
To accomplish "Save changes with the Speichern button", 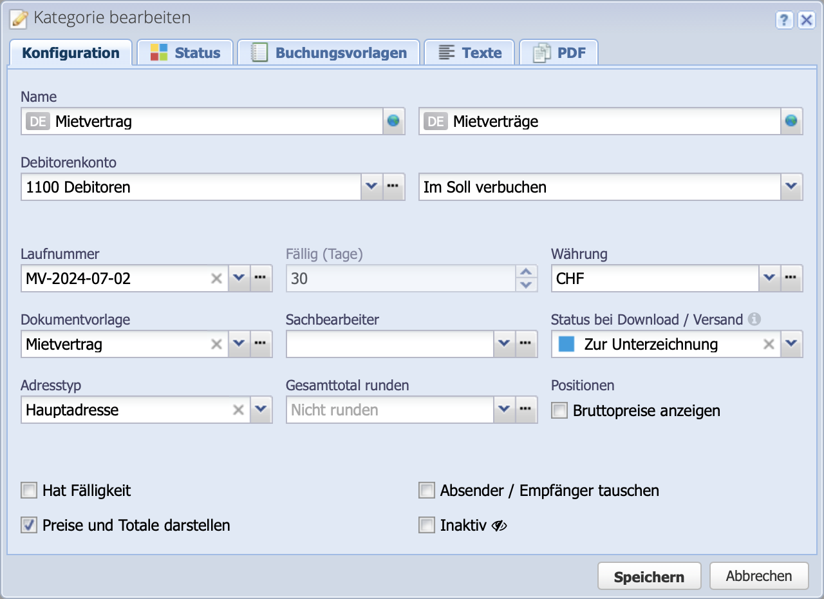I will 649,576.
